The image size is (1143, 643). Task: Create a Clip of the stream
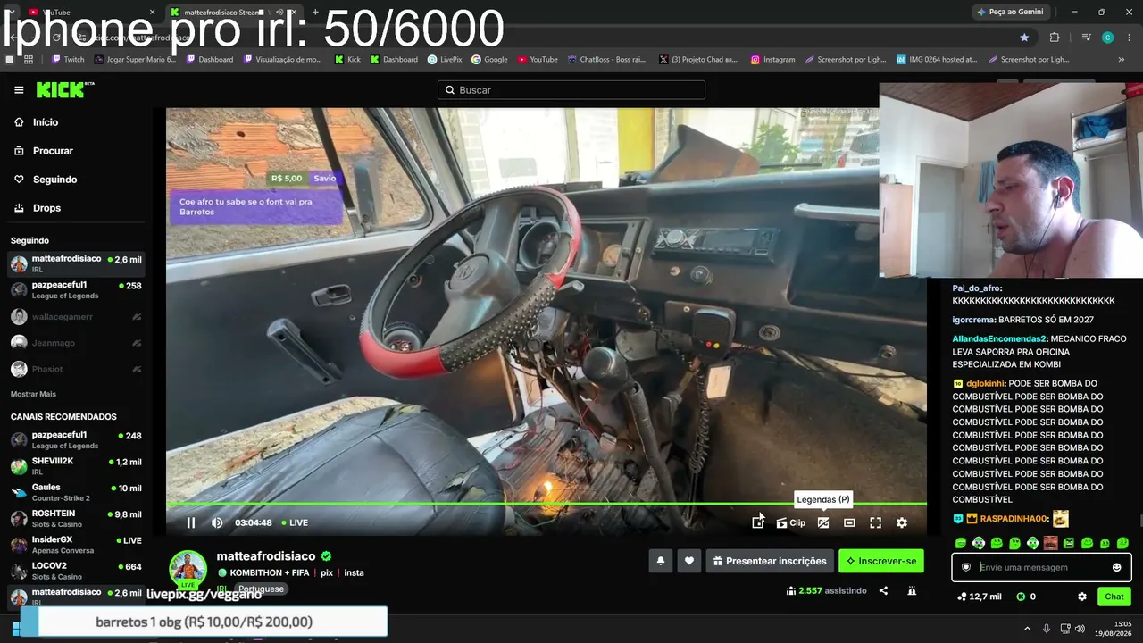click(790, 522)
